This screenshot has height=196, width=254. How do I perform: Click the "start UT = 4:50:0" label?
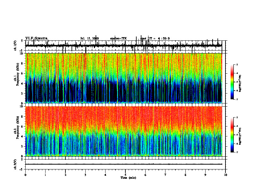(x=155, y=38)
